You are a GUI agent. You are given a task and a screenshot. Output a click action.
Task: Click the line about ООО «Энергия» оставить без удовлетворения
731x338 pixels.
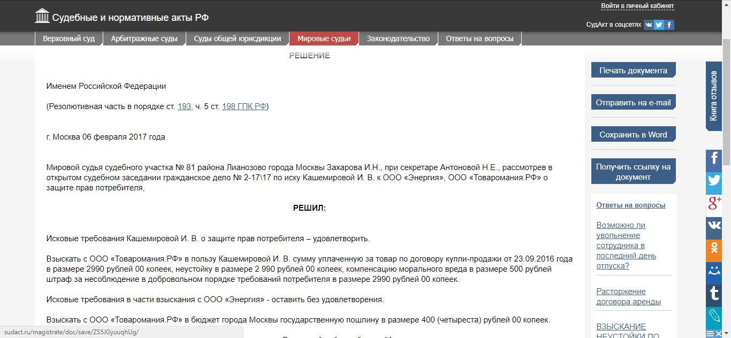[215, 299]
